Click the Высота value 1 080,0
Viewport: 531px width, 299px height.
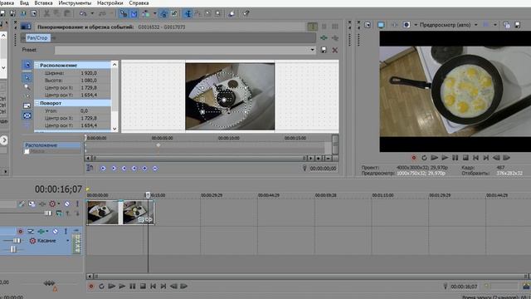pos(89,81)
